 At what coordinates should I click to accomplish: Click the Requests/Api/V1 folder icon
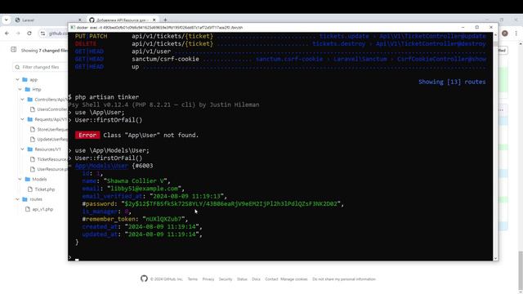pyautogui.click(x=30, y=119)
